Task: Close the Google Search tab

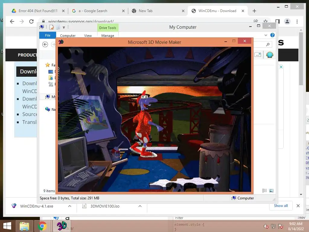Action: (123, 11)
